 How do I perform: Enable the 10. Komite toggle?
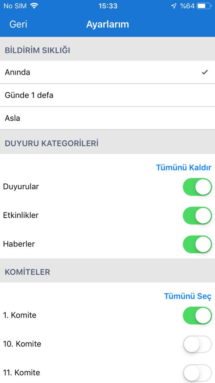(197, 344)
